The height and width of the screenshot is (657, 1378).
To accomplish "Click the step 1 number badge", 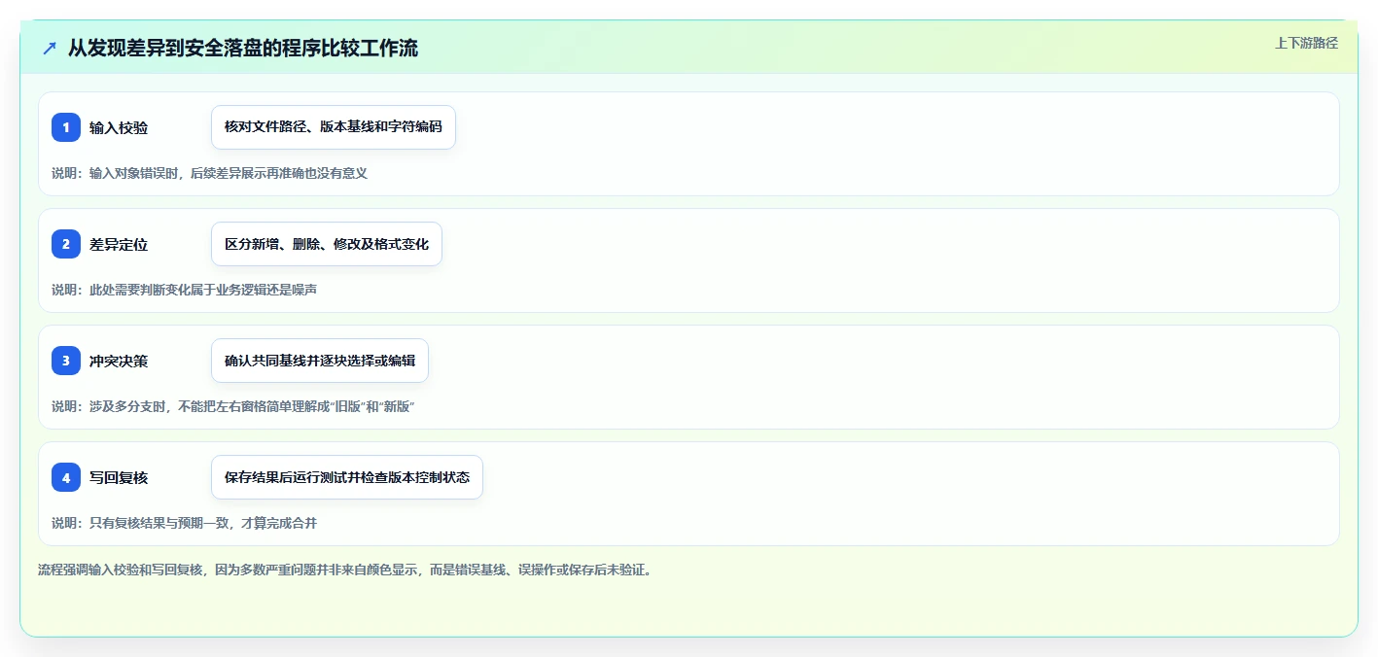I will (x=66, y=127).
